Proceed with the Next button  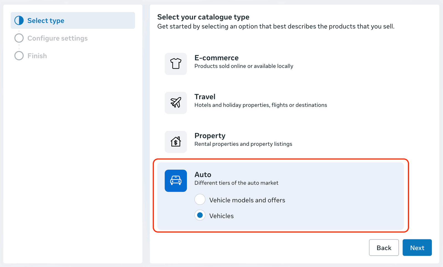pos(417,248)
